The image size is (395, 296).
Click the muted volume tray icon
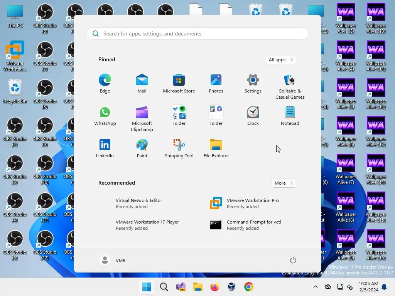click(350, 287)
